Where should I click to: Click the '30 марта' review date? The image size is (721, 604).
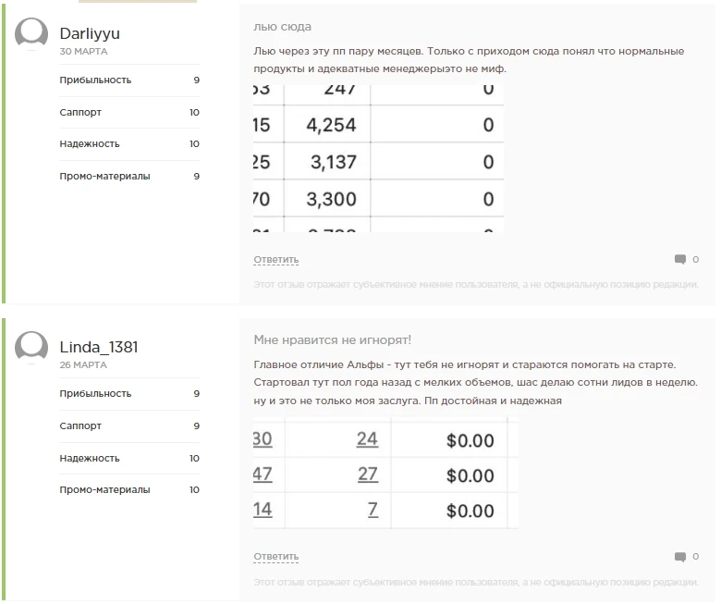[83, 52]
